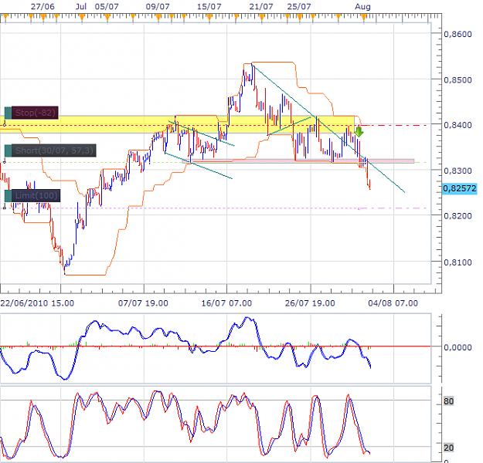The image size is (483, 463).
Task: Click the green down arrow sell marker
Action: click(x=359, y=132)
